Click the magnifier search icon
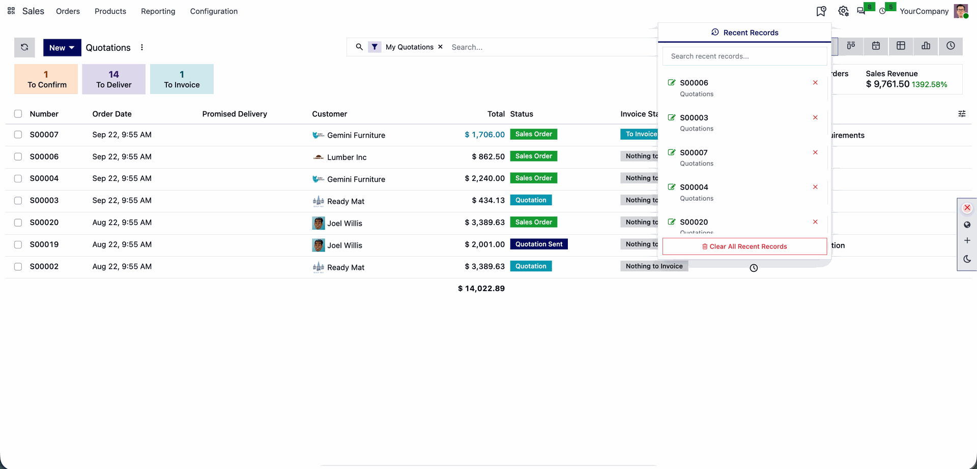Viewport: 977px width, 469px height. pos(359,47)
